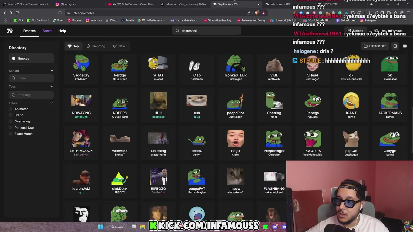
Task: Click the Upload button
Action: pyautogui.click(x=355, y=31)
